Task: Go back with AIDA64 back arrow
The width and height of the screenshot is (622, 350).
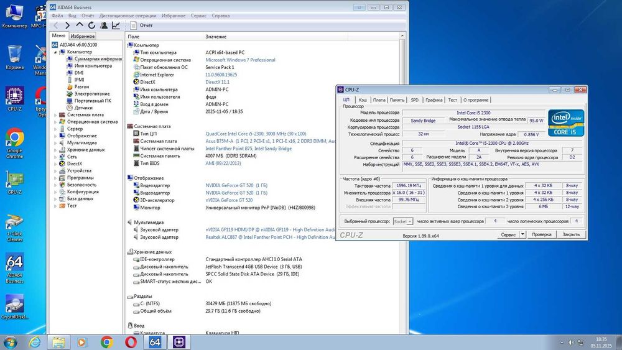Action: [x=56, y=25]
